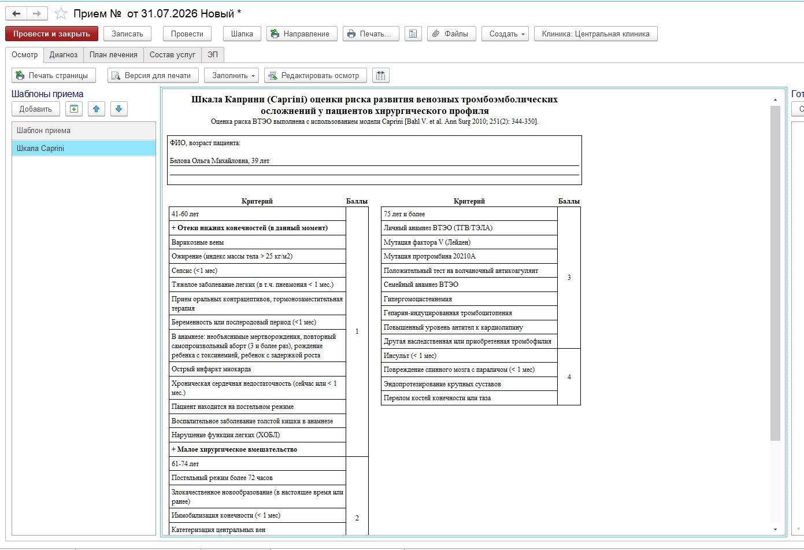
Task: Toggle criterion Отеки нижних конечностей
Action: coord(257,228)
